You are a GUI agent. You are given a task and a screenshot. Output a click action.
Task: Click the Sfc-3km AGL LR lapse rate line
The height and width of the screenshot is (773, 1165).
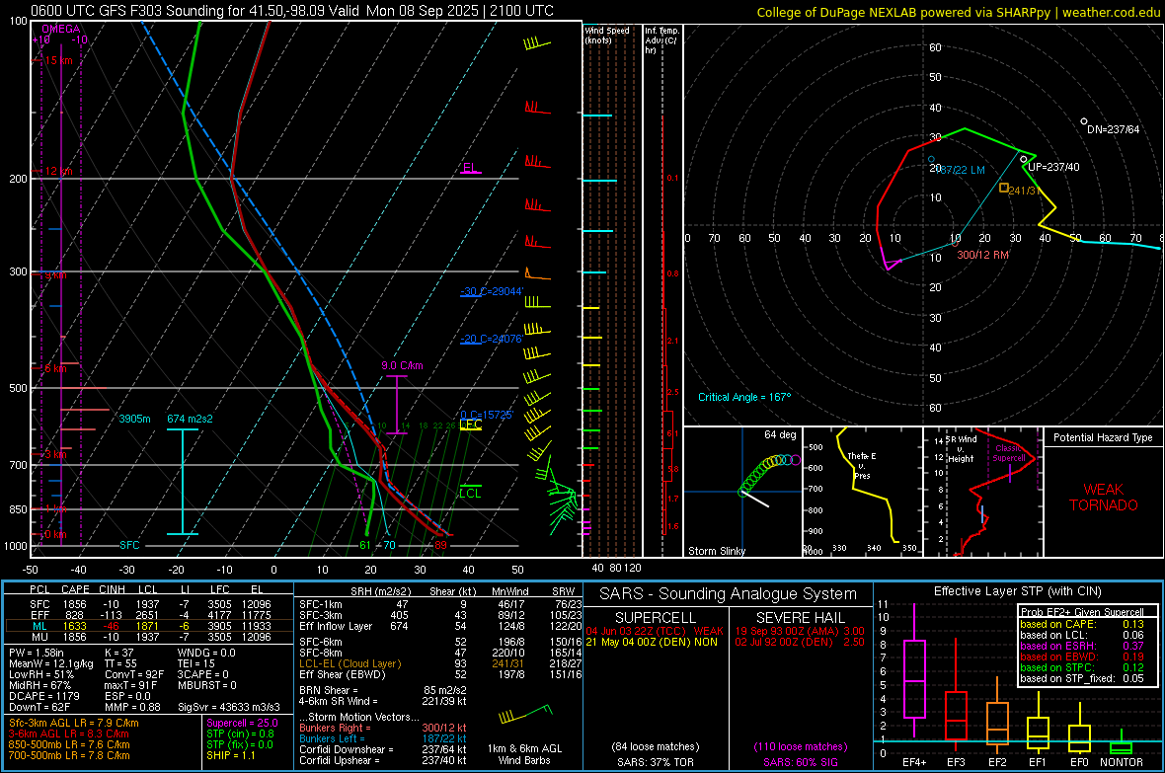click(x=74, y=723)
